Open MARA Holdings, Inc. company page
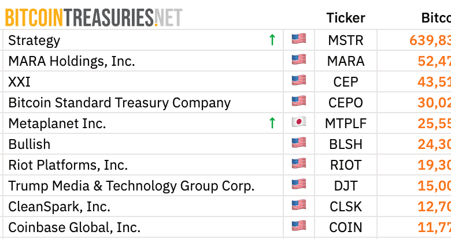The image size is (451, 239). pyautogui.click(x=72, y=61)
